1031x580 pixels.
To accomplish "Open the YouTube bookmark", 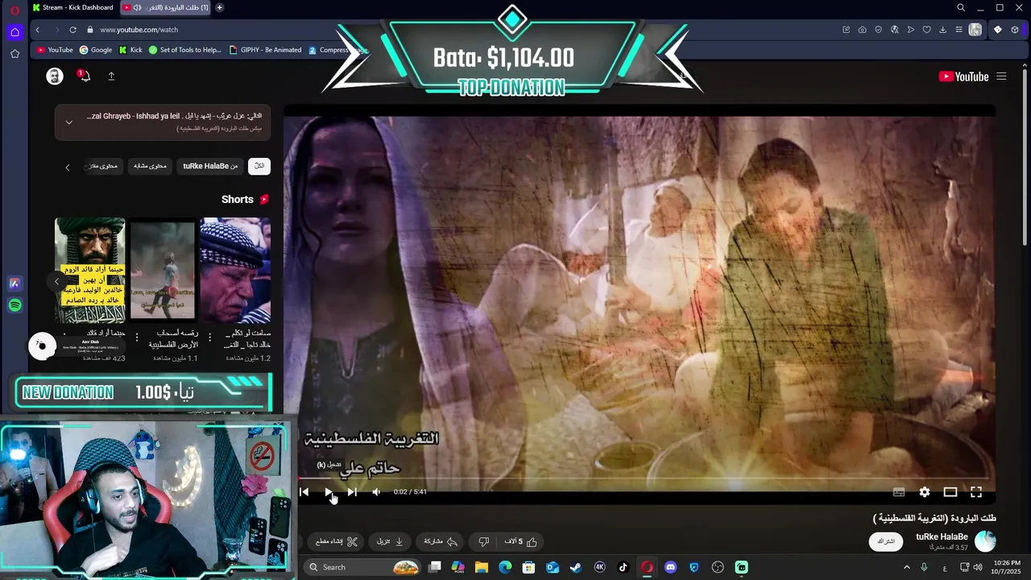I will point(55,50).
